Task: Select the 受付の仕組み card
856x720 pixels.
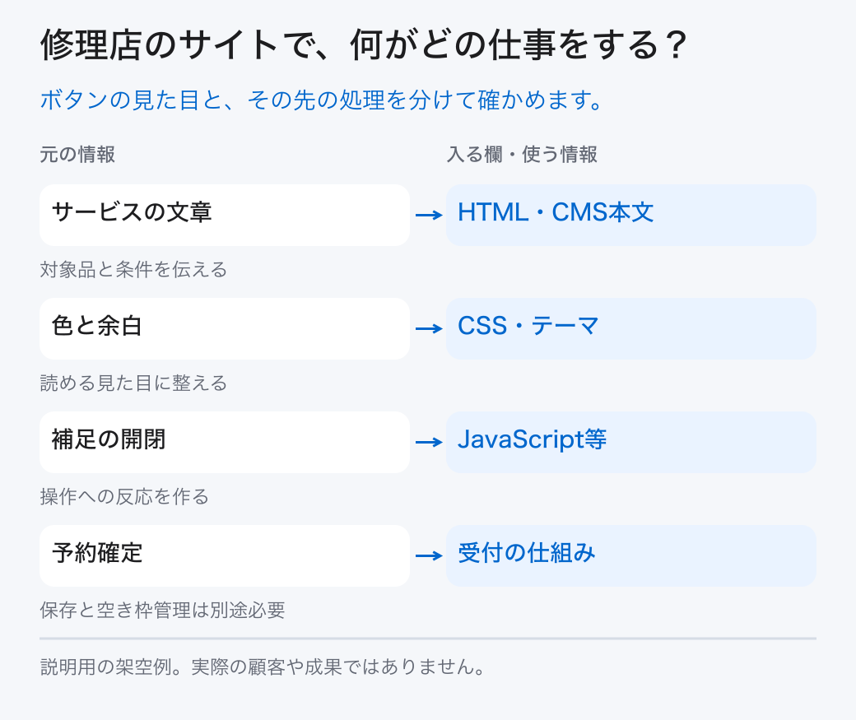Action: tap(631, 555)
